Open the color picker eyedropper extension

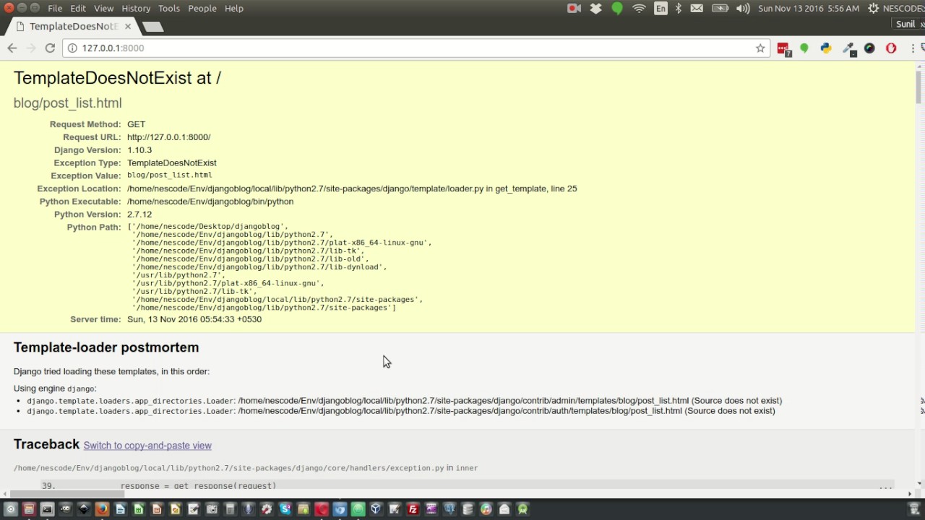point(849,48)
